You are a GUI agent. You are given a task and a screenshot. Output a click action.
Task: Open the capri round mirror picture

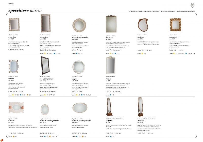click(x=79, y=67)
